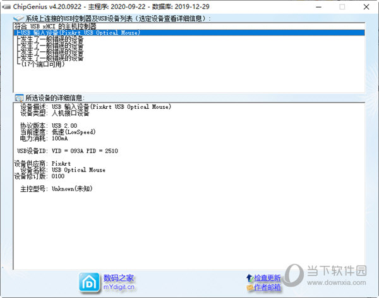This screenshot has height=298, width=379.
Task: Select the PixArt USB Optical Mouse device row
Action: (189, 33)
